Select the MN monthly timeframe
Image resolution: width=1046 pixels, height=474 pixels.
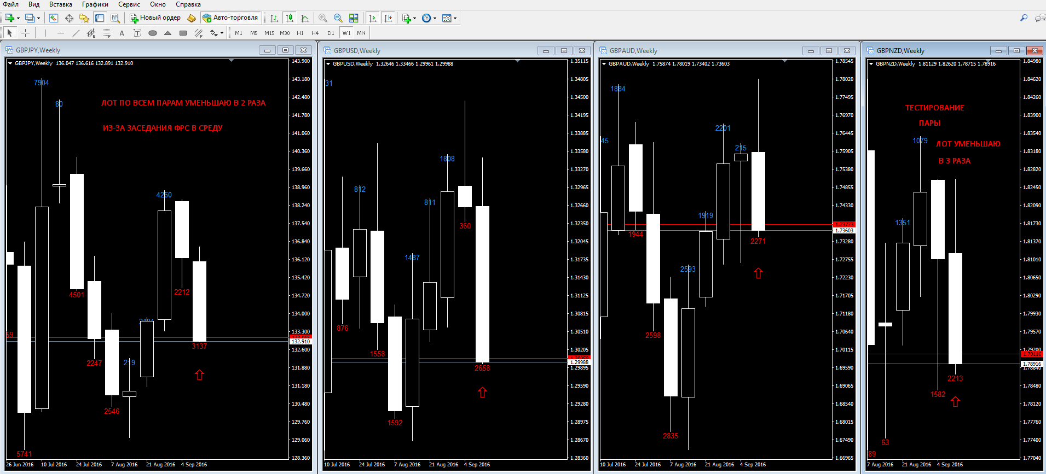361,33
